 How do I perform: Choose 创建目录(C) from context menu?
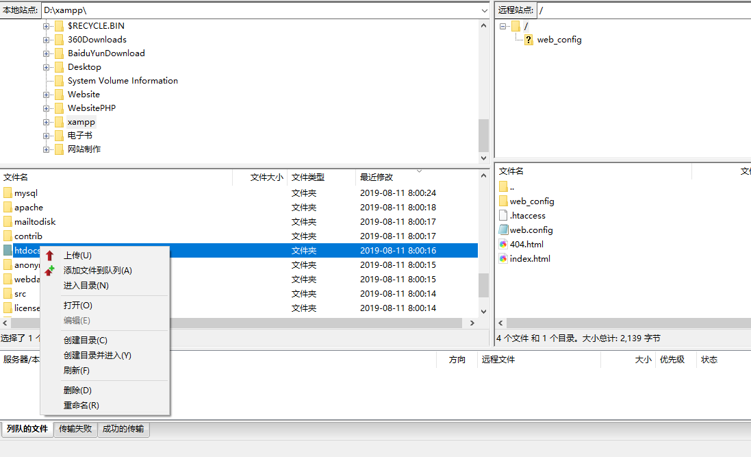[x=86, y=341]
